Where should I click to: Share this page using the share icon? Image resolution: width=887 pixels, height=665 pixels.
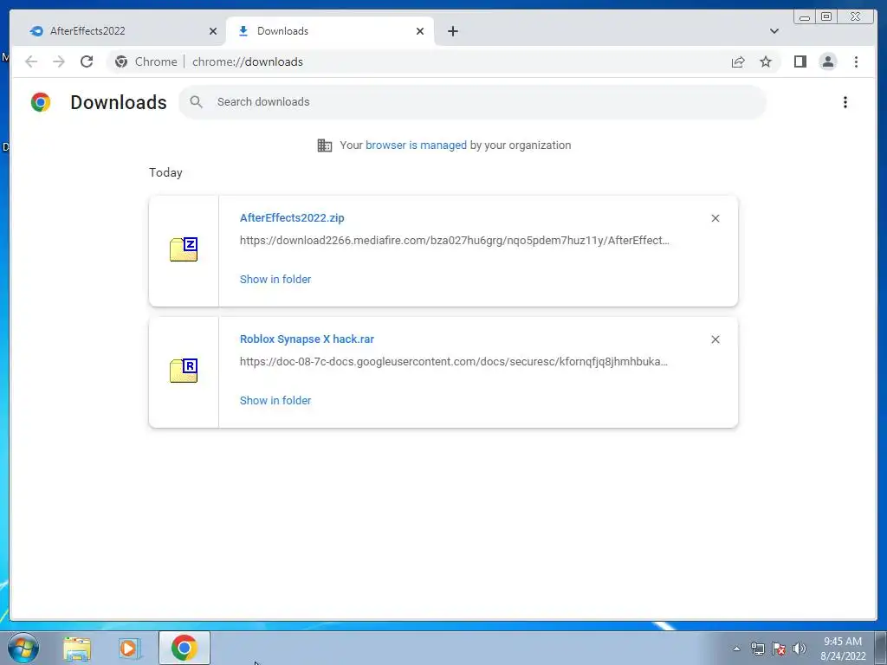pyautogui.click(x=738, y=61)
